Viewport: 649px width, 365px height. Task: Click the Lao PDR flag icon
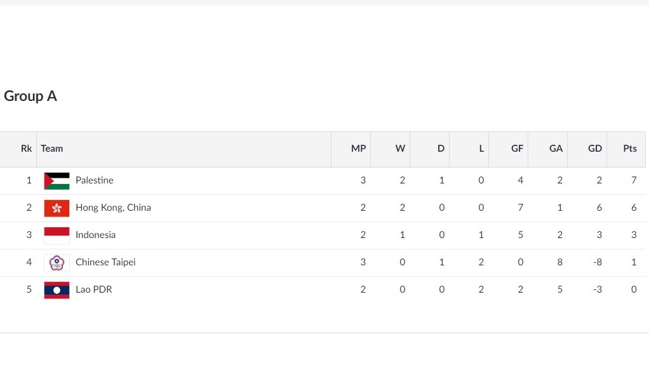pos(57,290)
